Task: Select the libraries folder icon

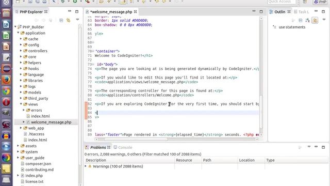Action: [25, 81]
